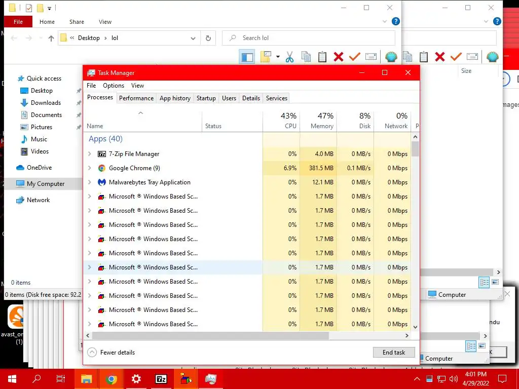
Task: Open the address bar history dropdown arrow
Action: point(193,38)
